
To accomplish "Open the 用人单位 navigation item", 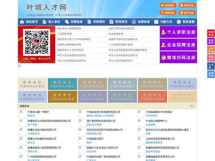I will pyautogui.click(x=54, y=22).
